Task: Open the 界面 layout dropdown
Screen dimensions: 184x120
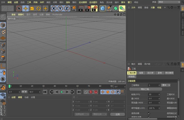Action: click(169, 2)
